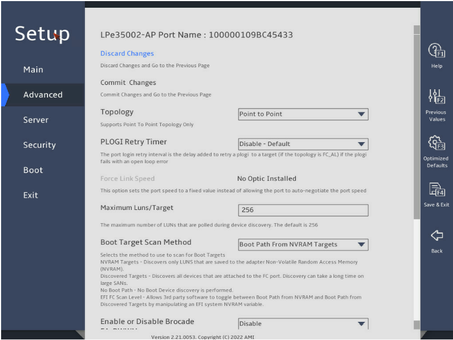Image resolution: width=453 pixels, height=340 pixels.
Task: Select the Exit menu section
Action: [x=31, y=195]
